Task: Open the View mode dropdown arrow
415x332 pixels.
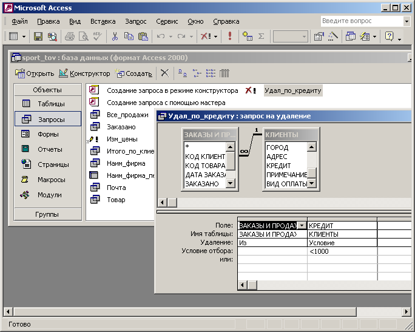Action: [x=24, y=36]
